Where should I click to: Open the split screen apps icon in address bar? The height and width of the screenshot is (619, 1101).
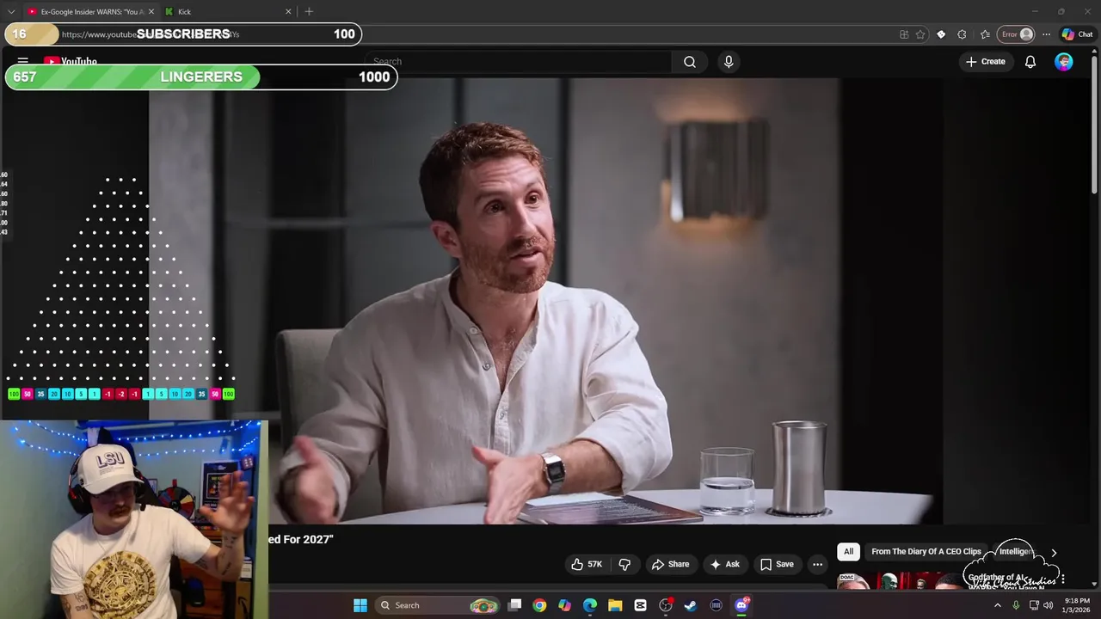tap(904, 34)
